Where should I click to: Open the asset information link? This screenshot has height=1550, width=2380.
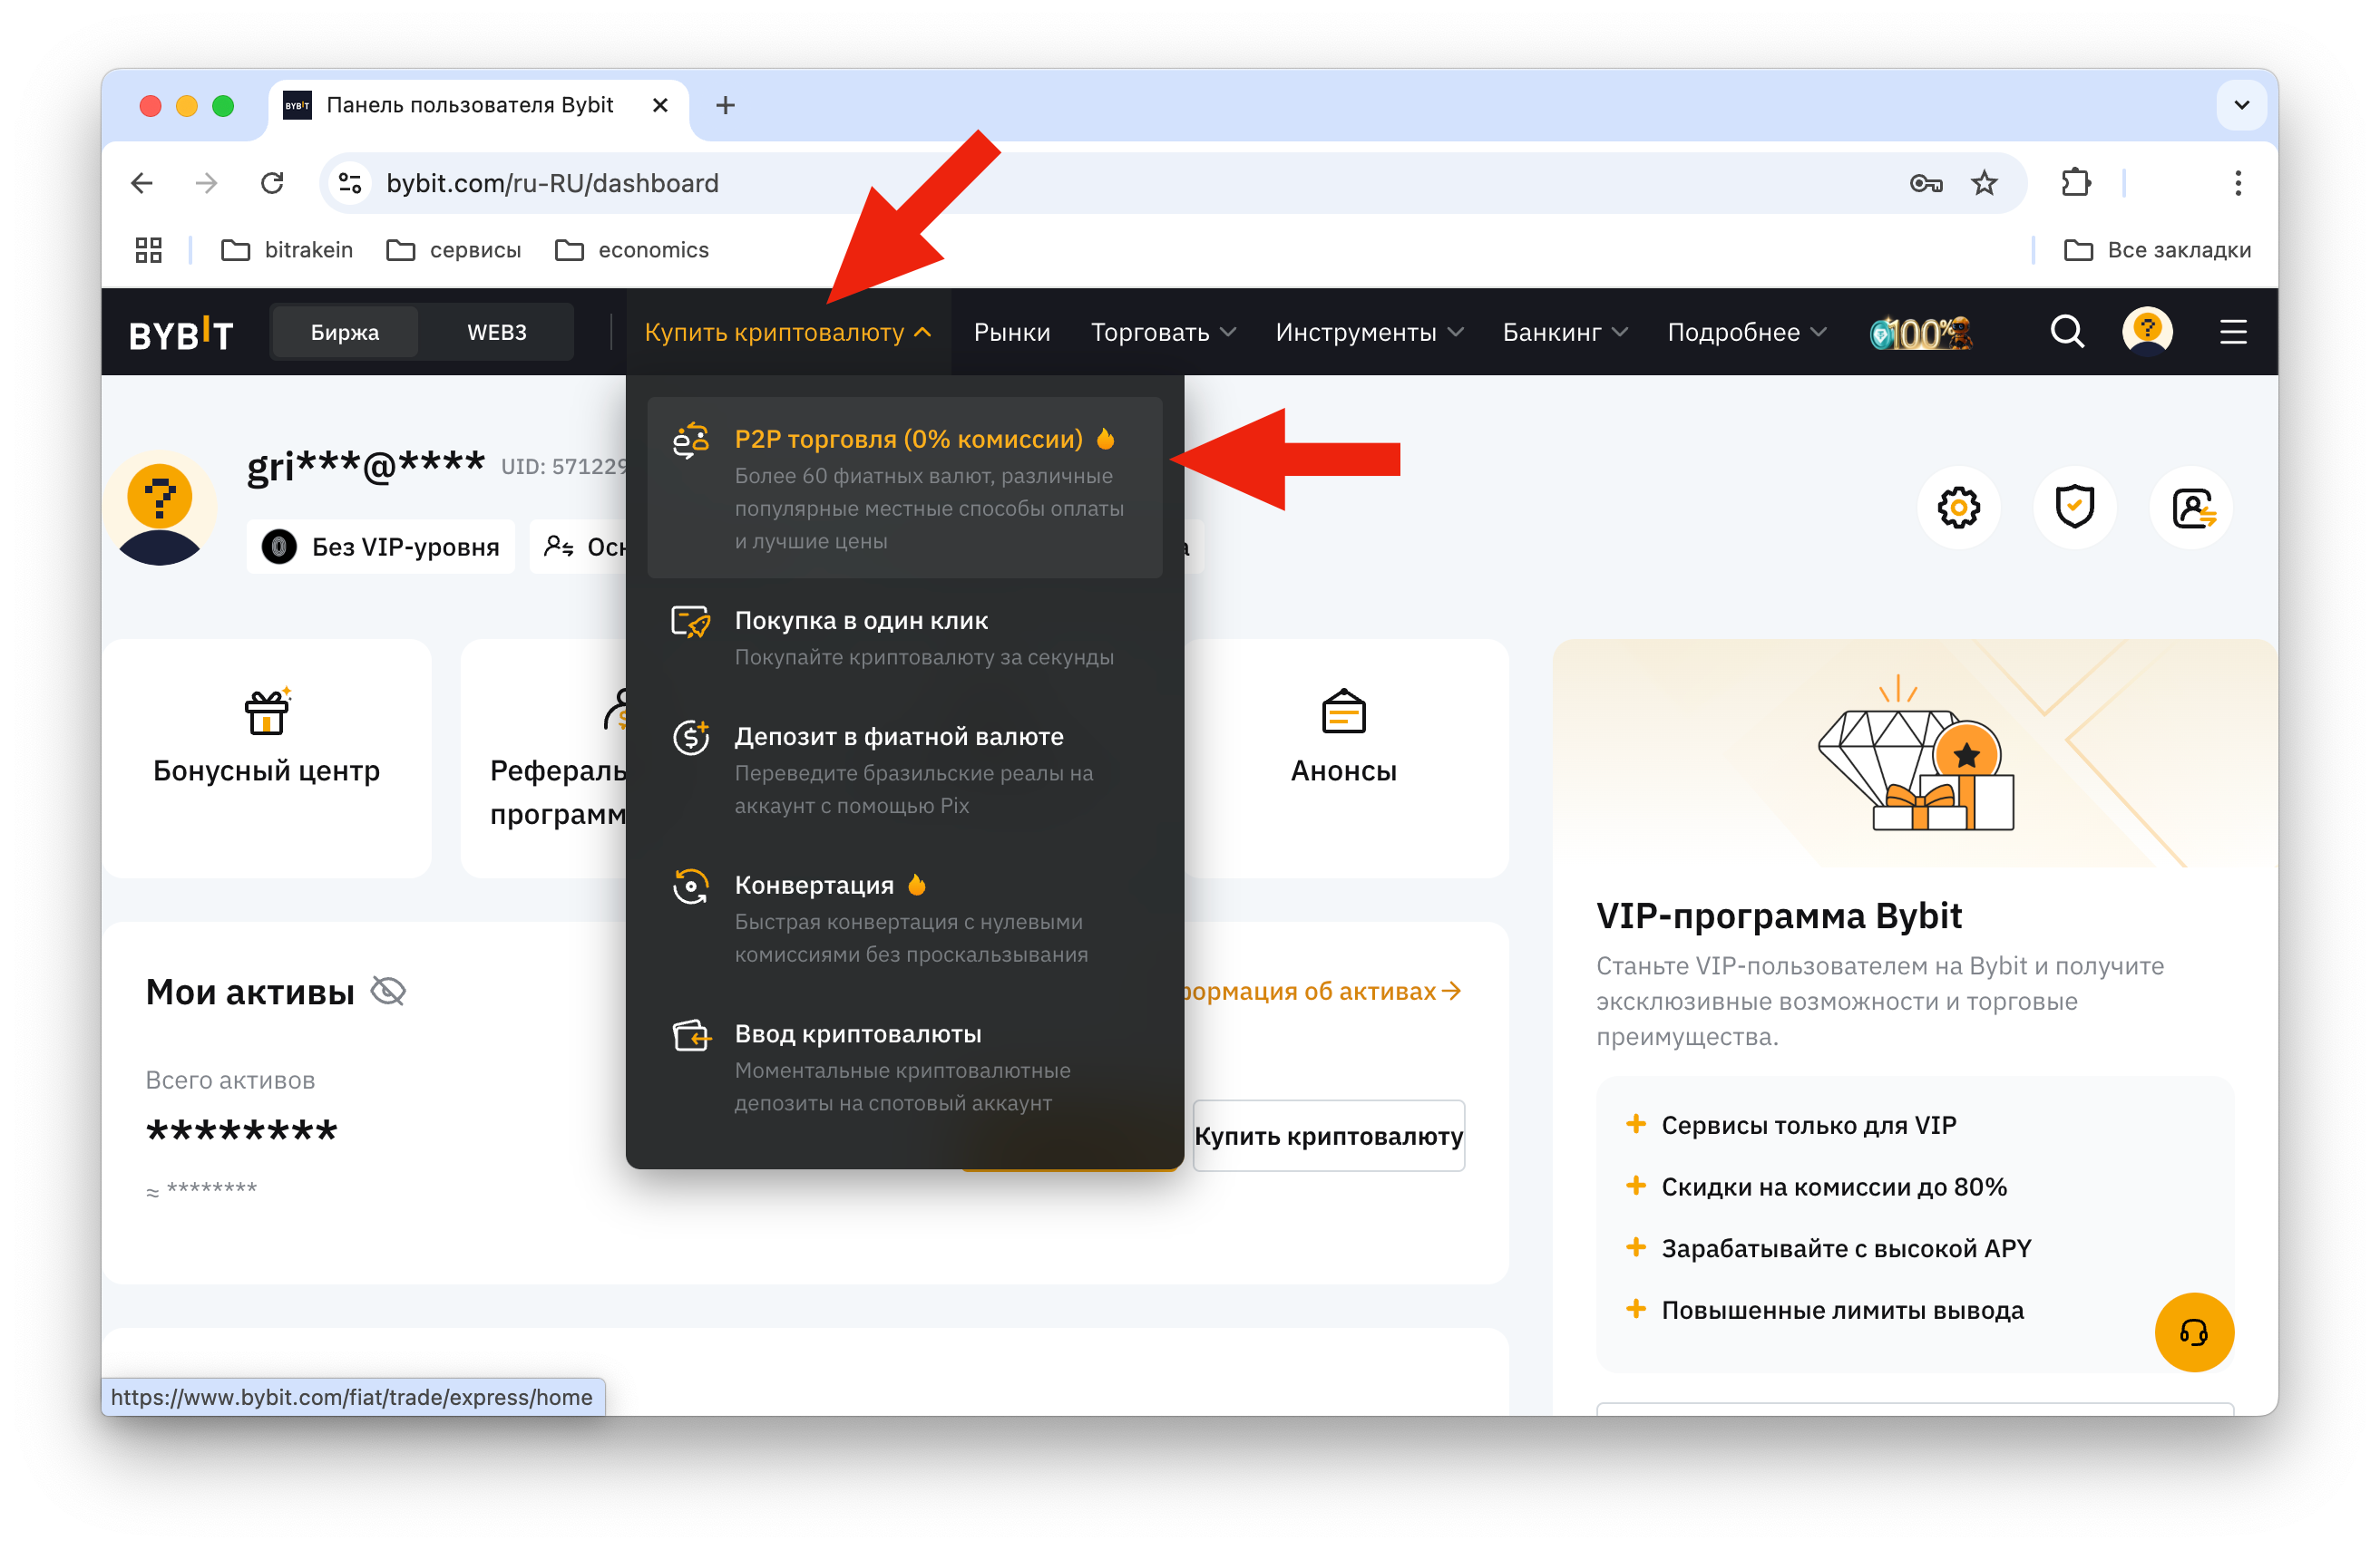coord(1322,991)
